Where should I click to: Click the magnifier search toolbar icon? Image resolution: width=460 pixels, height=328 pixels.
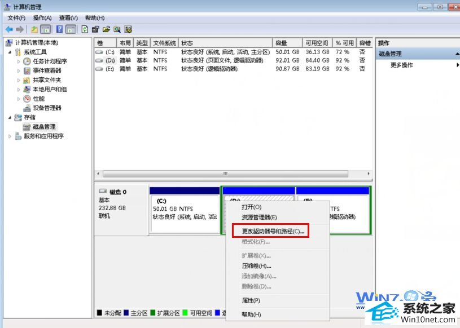click(117, 29)
